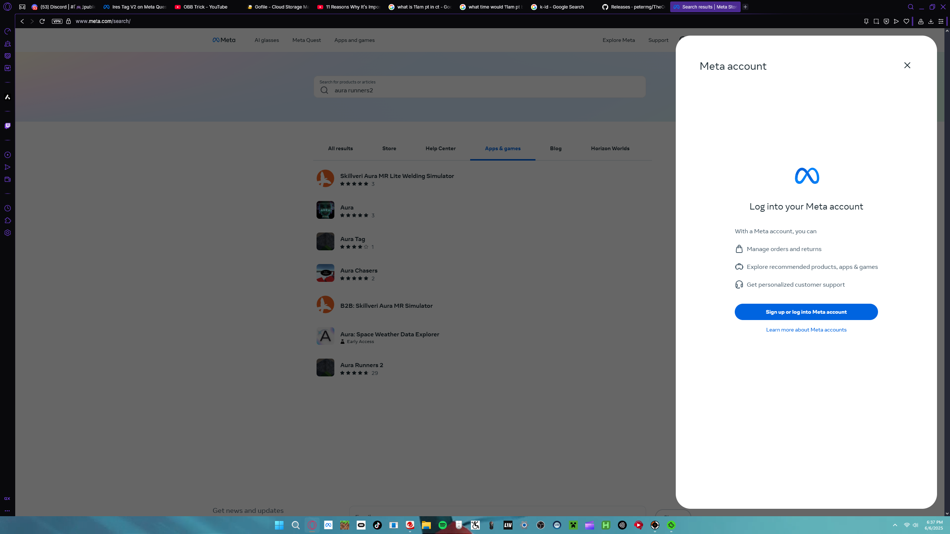Screen dimensions: 950x534
Task: Open the Player icon in Opera sidebar
Action: pyautogui.click(x=7, y=155)
